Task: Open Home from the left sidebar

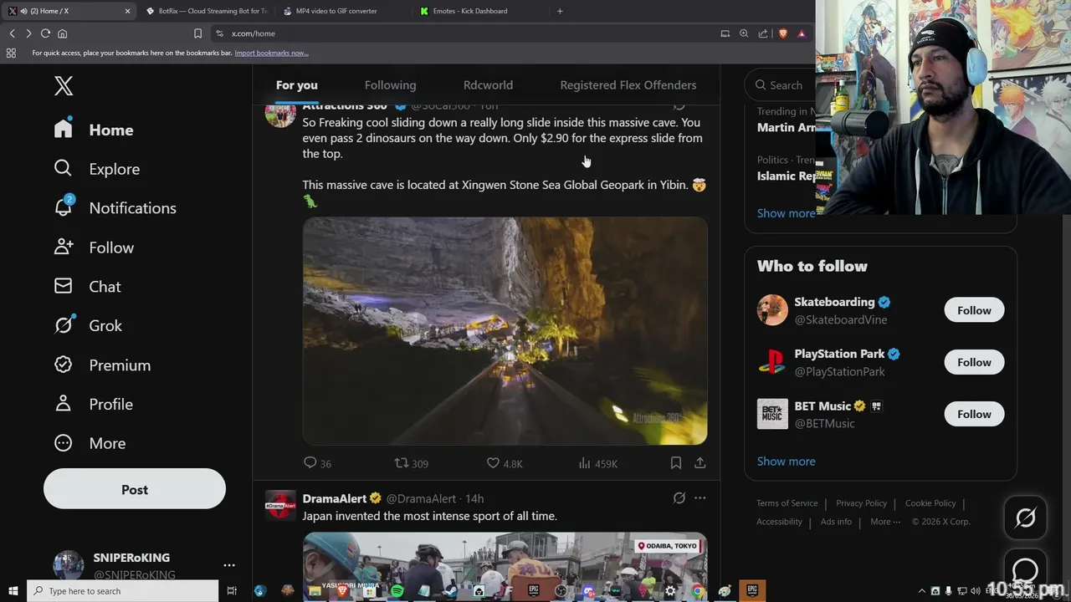Action: tap(94, 130)
